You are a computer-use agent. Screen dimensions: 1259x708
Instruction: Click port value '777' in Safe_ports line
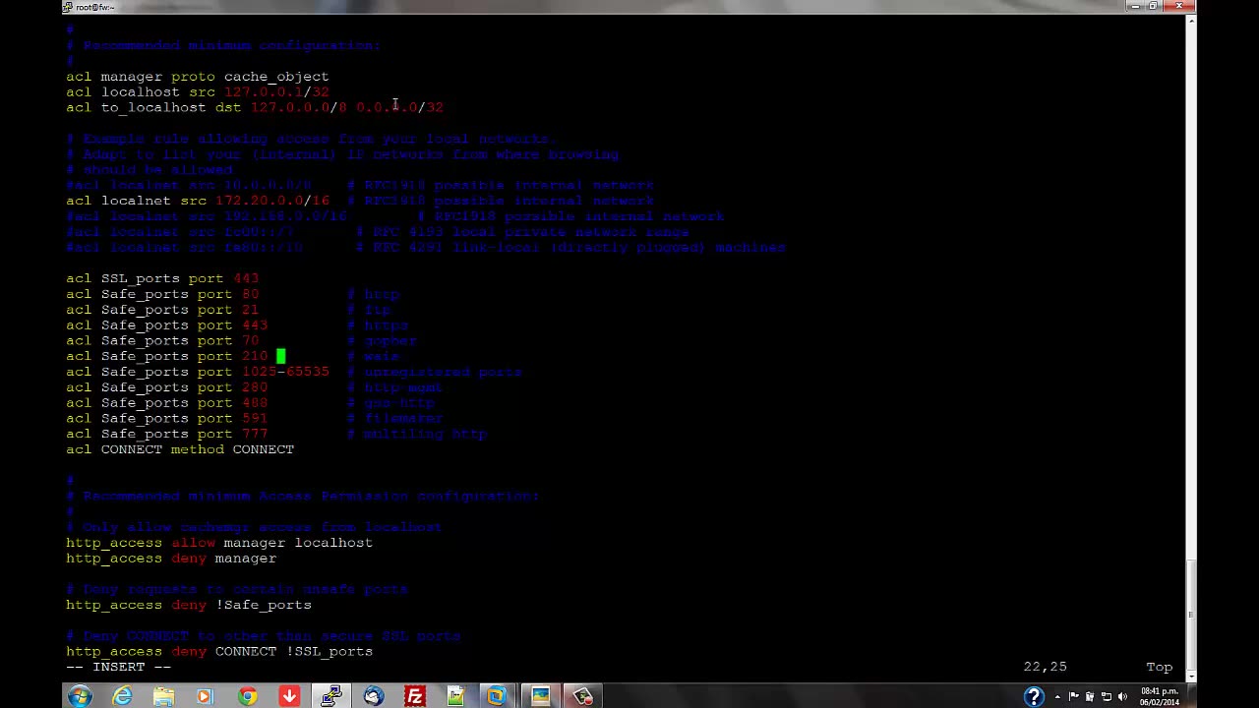point(255,434)
